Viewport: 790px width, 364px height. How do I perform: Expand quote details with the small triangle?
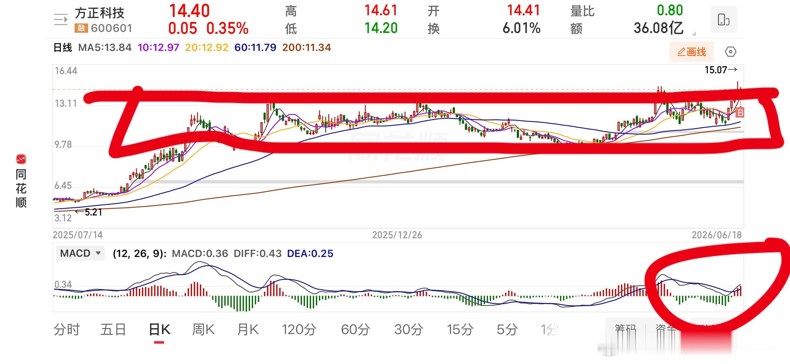click(x=694, y=33)
